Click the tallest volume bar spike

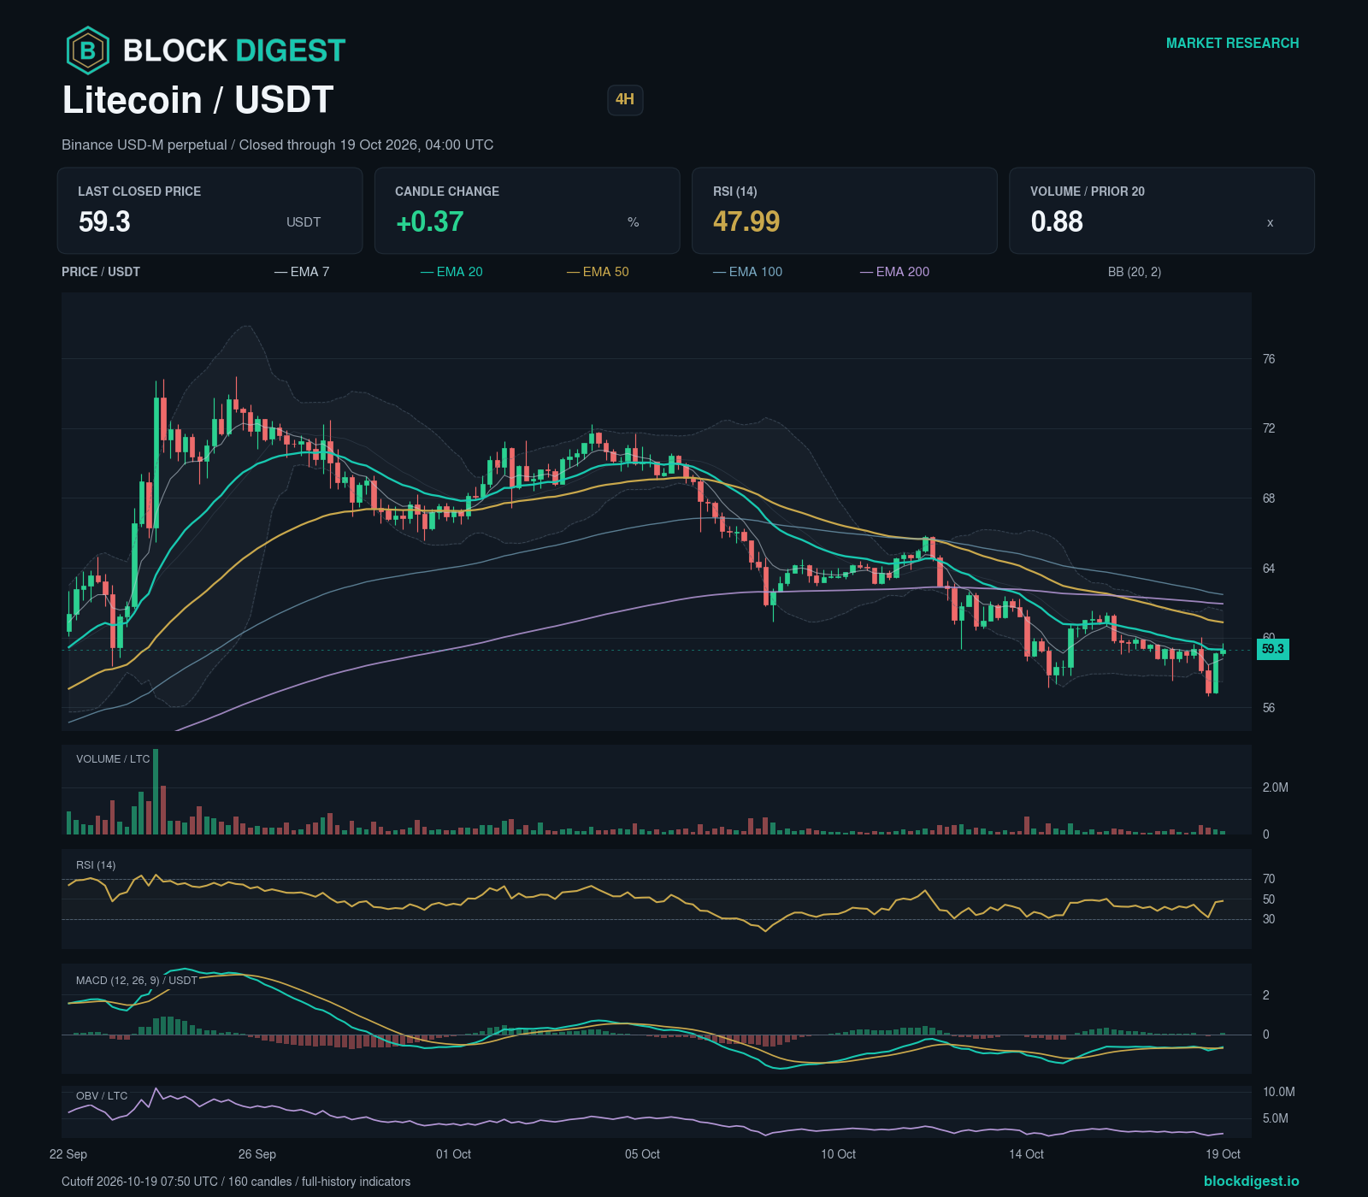pos(156,792)
